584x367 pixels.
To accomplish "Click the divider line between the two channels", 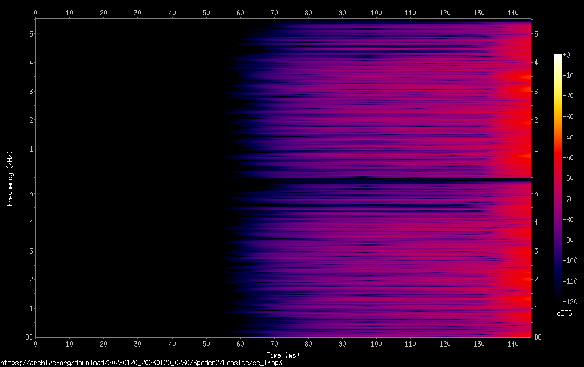I will [283, 178].
